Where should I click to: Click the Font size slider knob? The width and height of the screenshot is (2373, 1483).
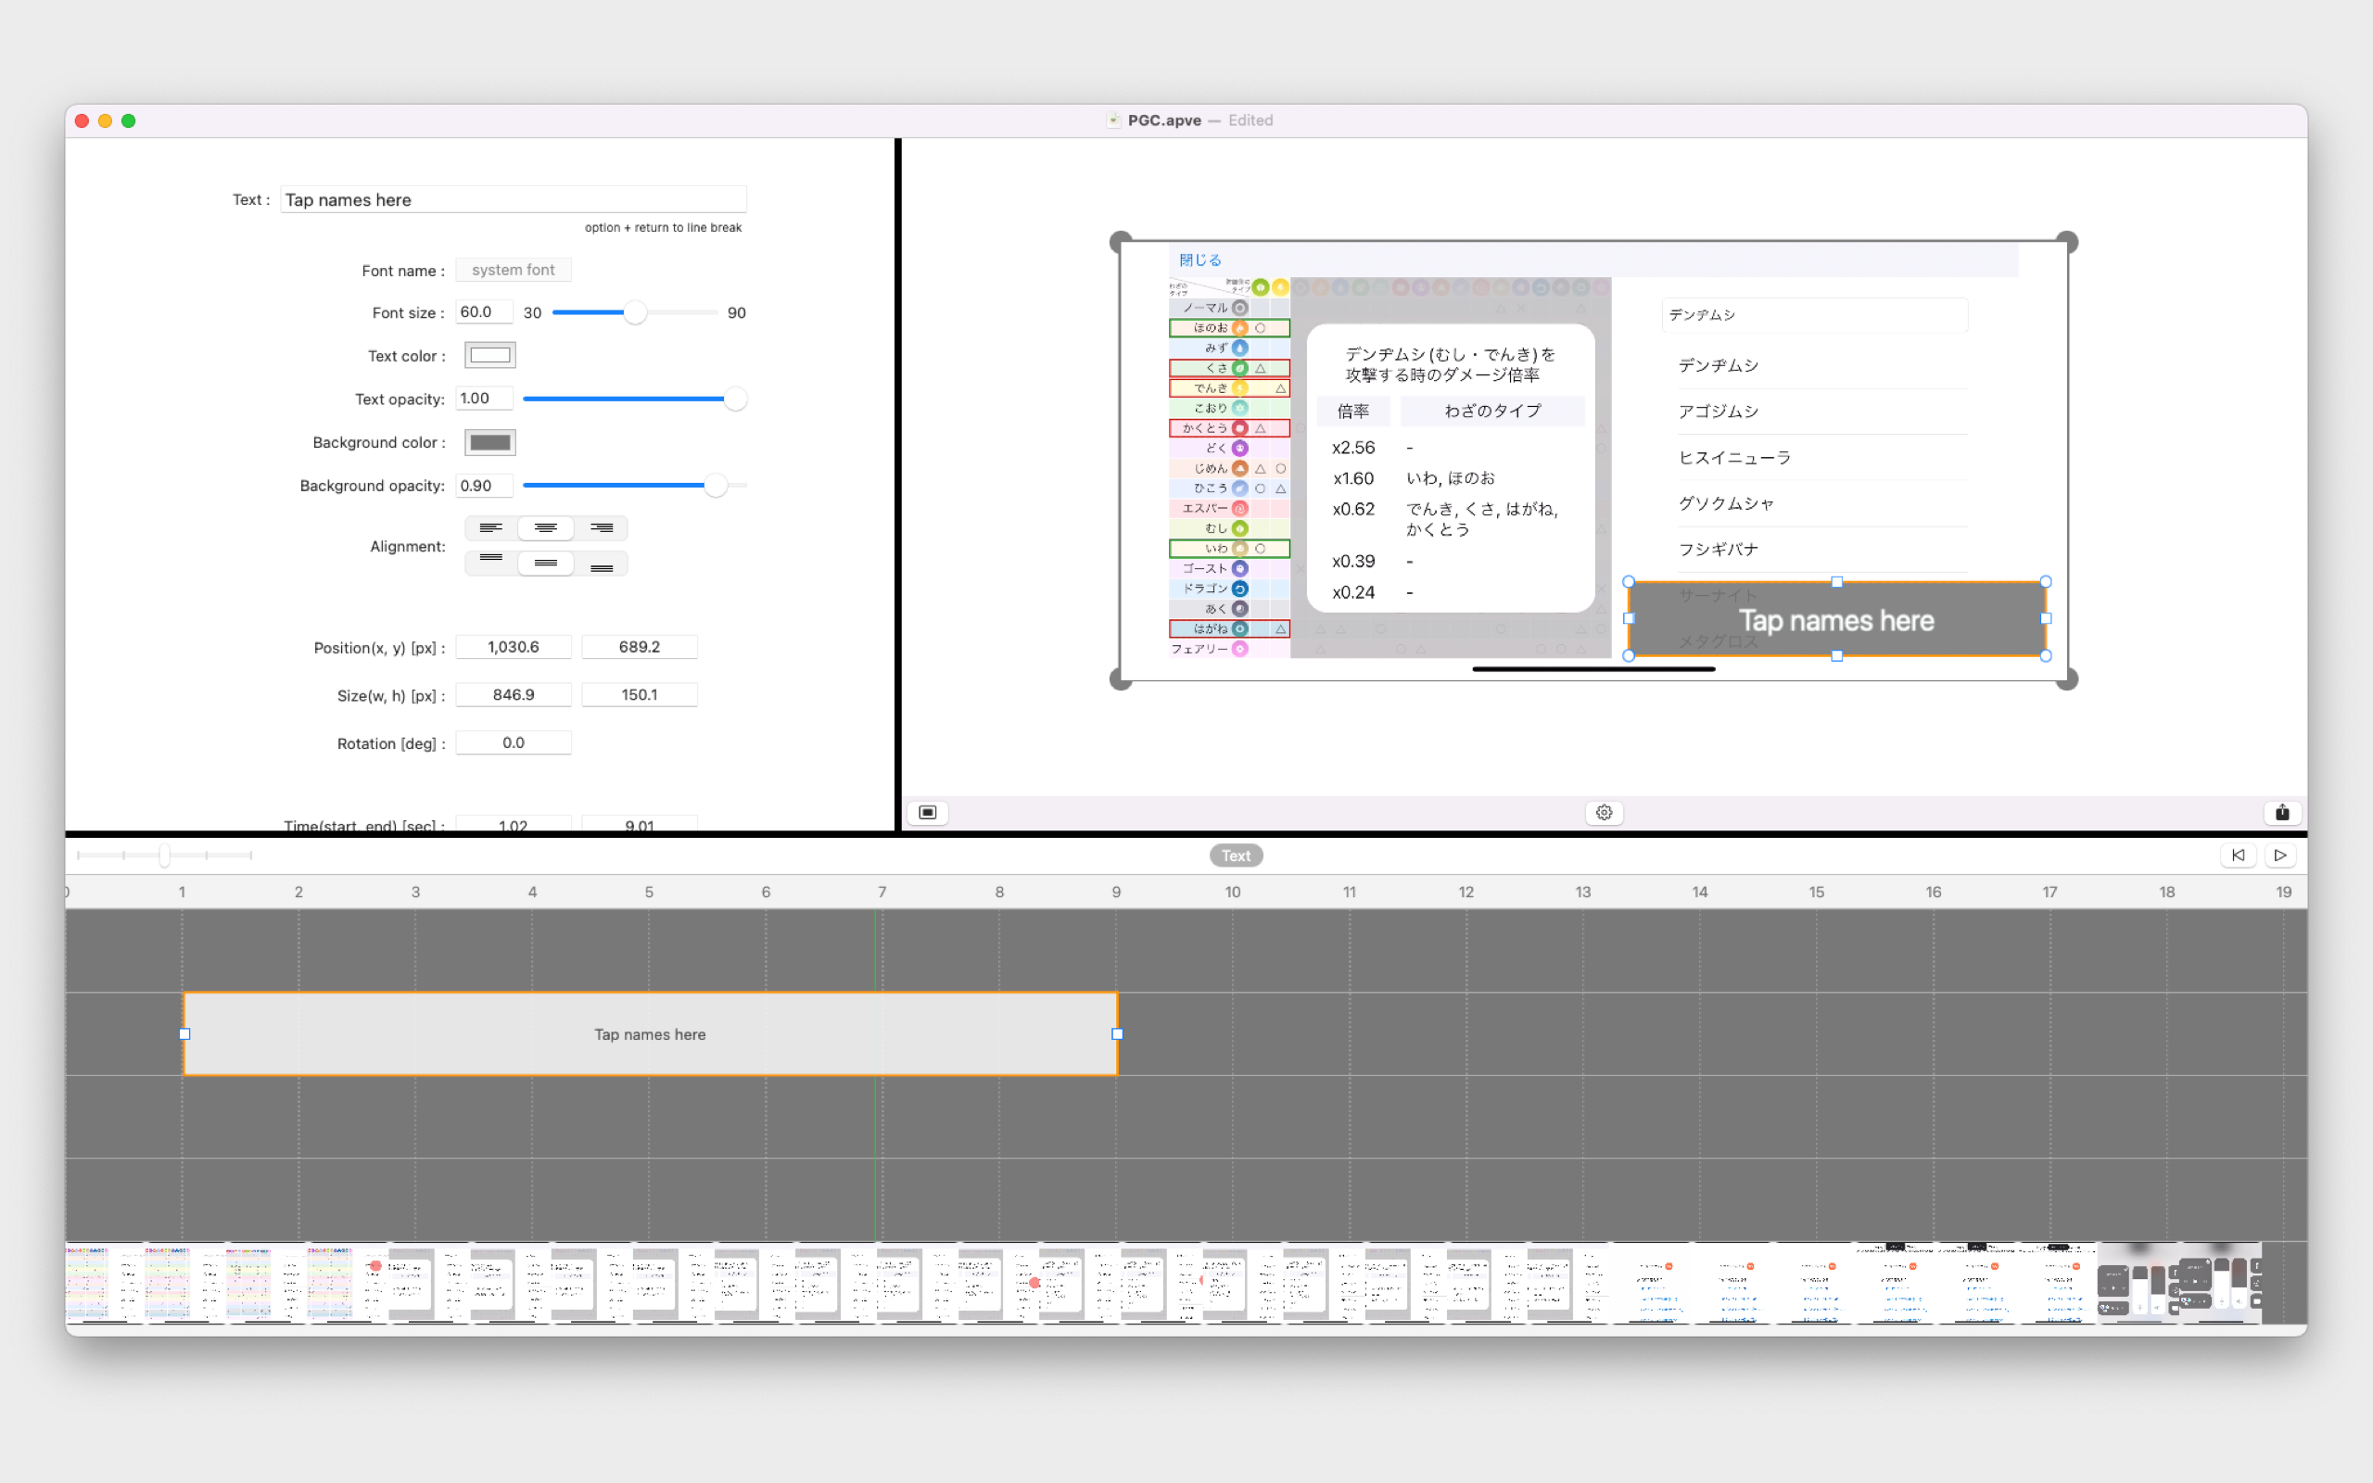click(x=635, y=313)
